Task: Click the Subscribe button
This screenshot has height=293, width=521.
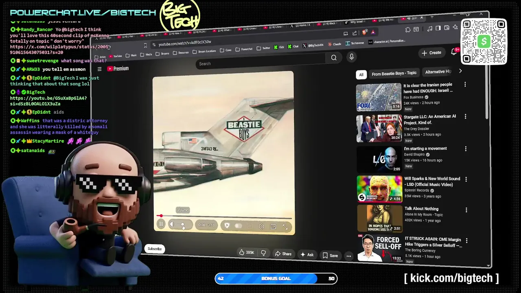Action: pos(155,249)
